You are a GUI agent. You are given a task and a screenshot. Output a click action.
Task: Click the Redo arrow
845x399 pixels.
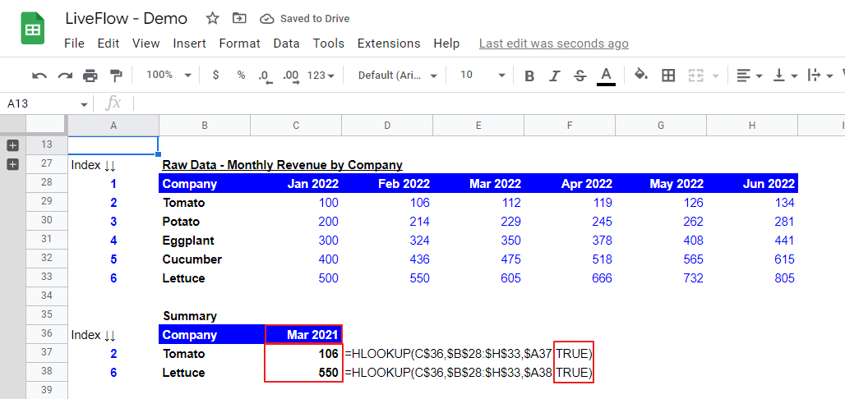pos(65,76)
